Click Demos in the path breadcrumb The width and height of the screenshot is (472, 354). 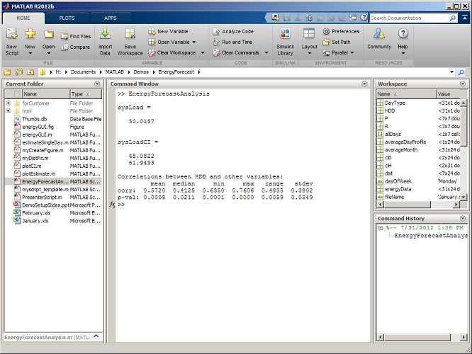click(141, 72)
